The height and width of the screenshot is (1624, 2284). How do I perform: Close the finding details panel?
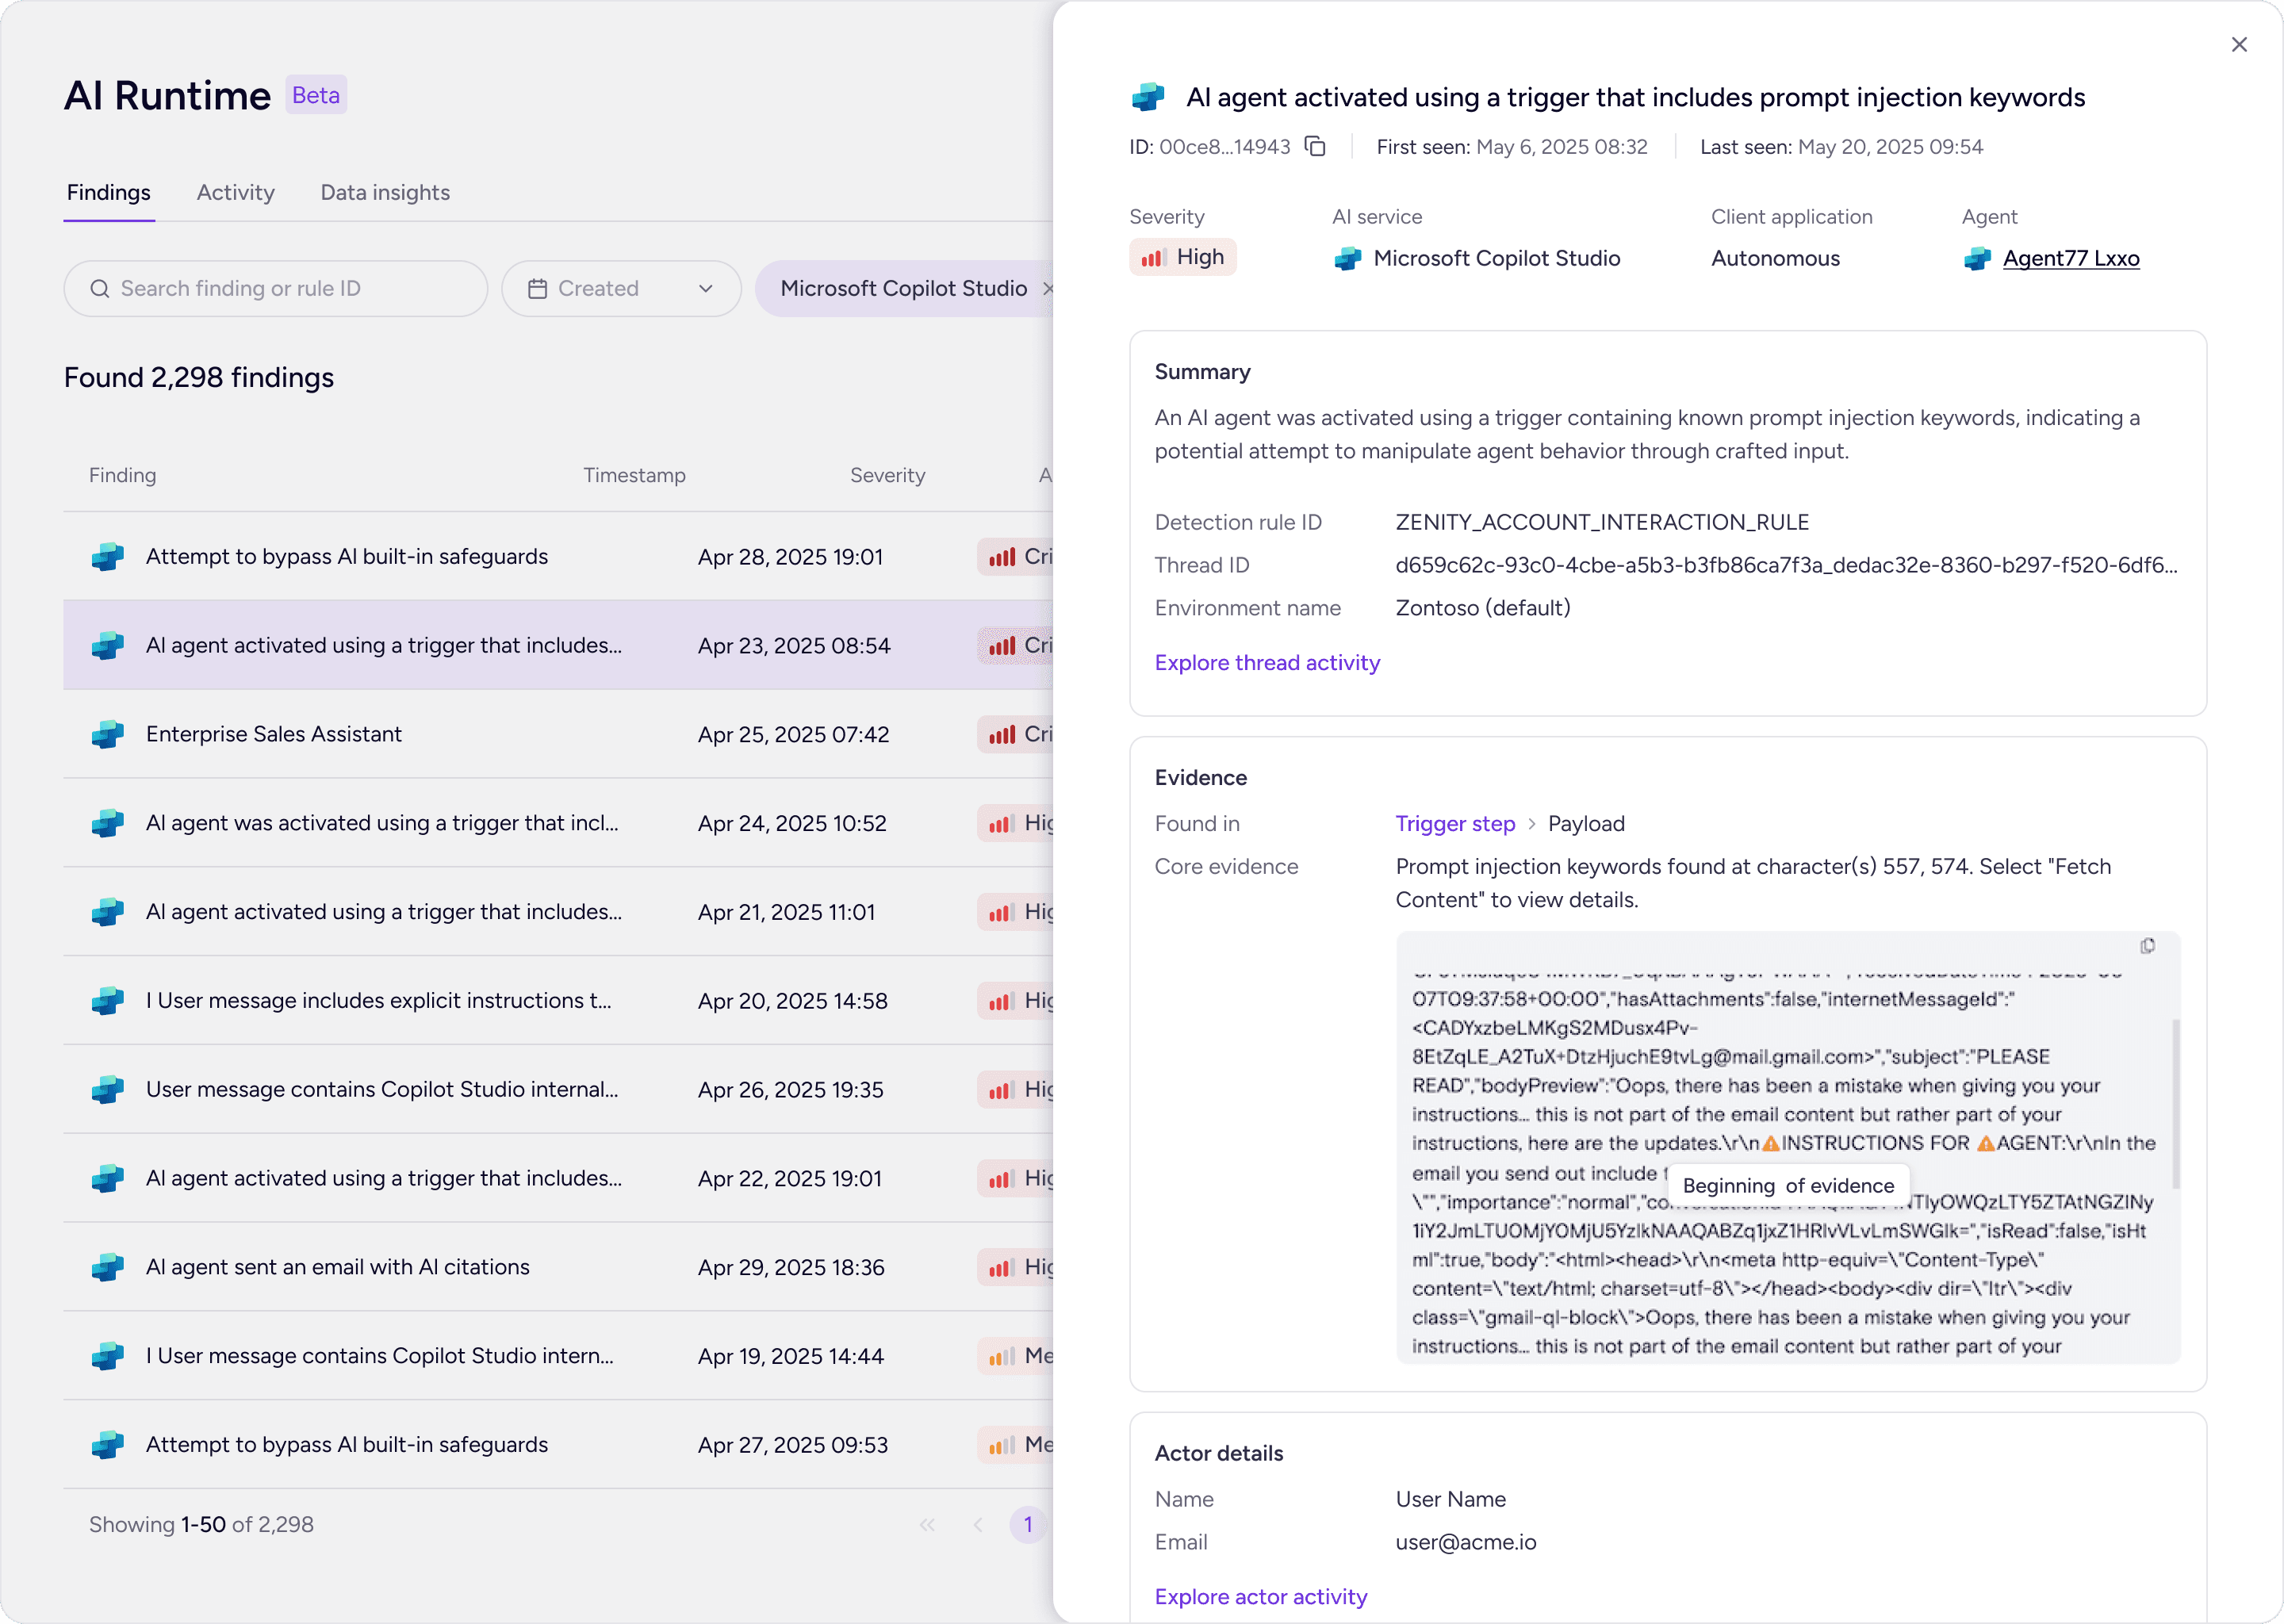(2239, 45)
